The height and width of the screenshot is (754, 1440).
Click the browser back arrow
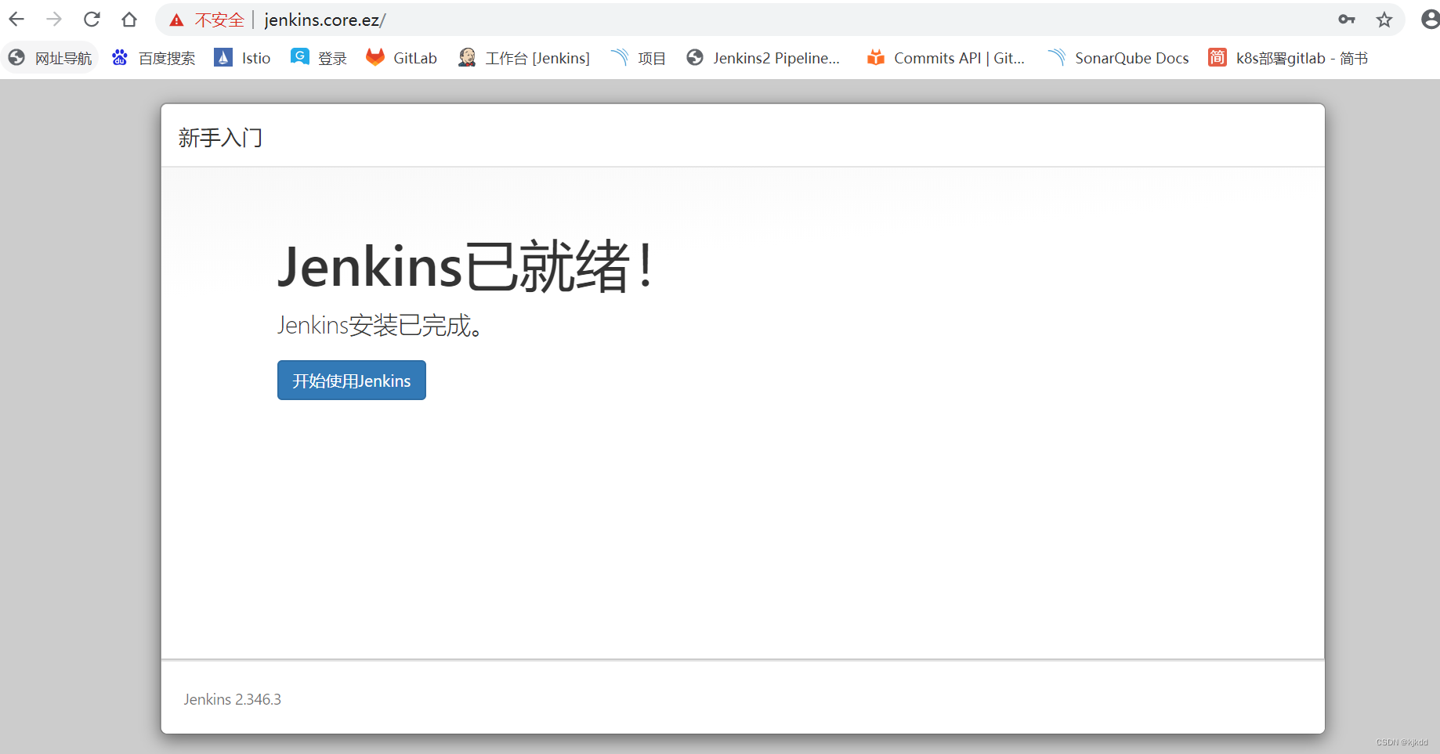[16, 20]
